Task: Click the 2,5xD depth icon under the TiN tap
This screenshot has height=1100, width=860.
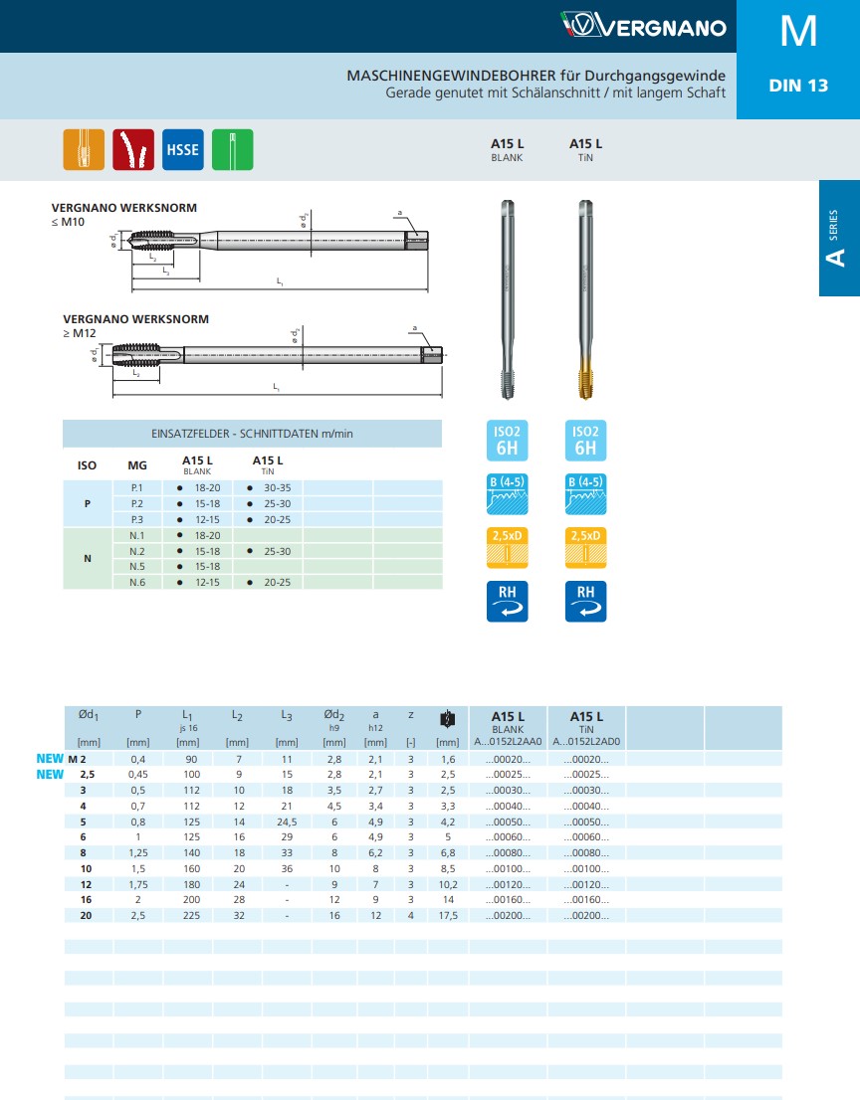Action: point(585,547)
